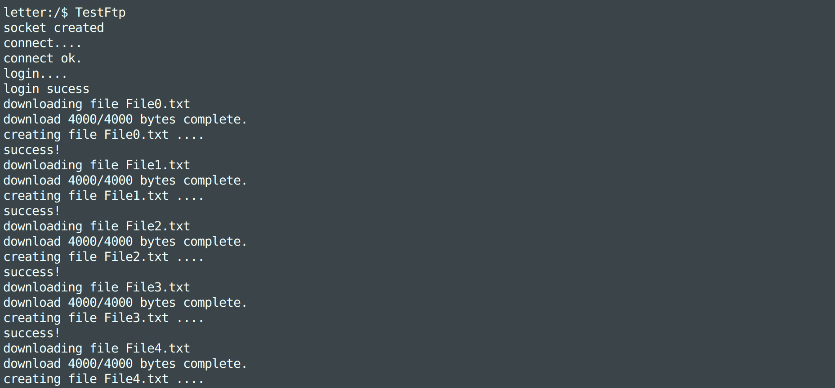The width and height of the screenshot is (835, 388).
Task: Click the 'socket created' output line
Action: click(54, 28)
